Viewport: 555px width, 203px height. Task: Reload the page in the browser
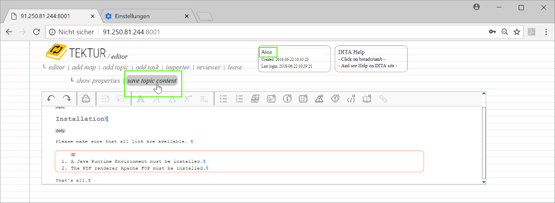tap(36, 32)
